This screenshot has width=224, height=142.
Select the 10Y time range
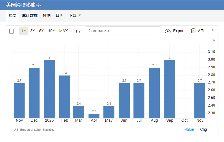52,31
